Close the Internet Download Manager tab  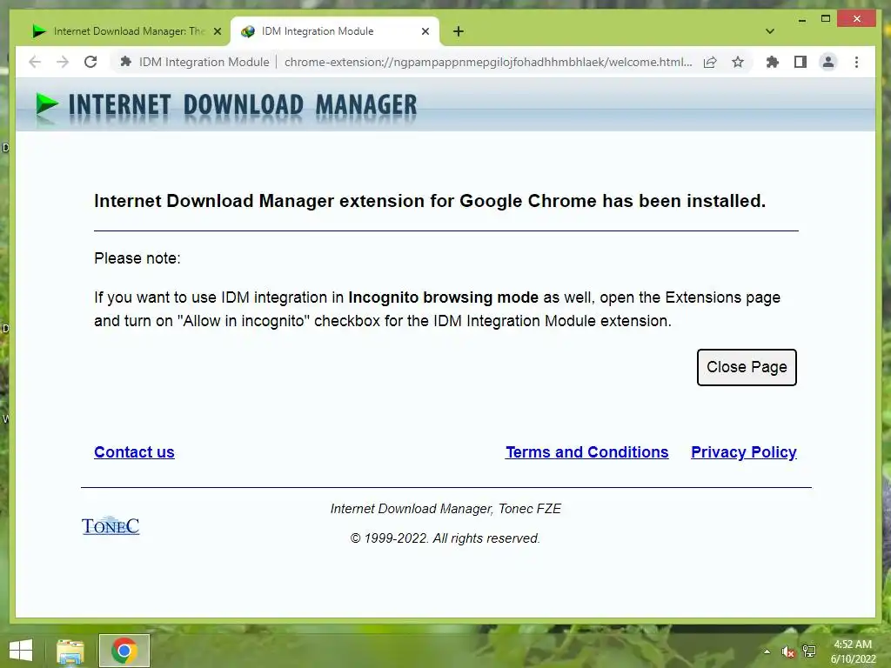[x=217, y=32]
